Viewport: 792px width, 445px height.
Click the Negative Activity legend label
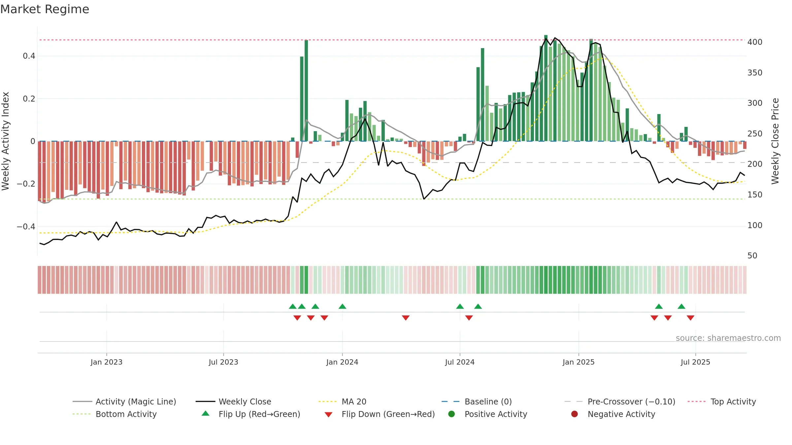tap(621, 414)
